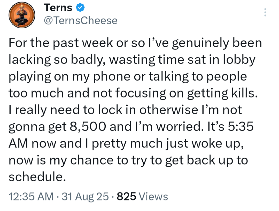Select the 31 Aug 25 date

(x=85, y=197)
